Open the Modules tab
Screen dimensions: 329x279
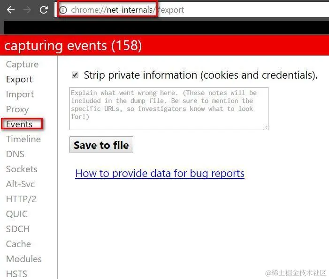point(24,259)
